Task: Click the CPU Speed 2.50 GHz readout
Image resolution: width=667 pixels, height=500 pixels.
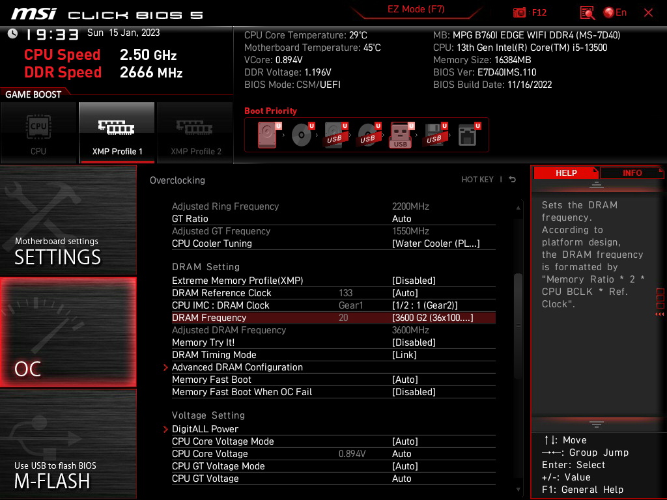Action: point(100,55)
